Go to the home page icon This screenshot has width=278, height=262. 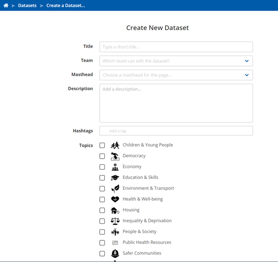tap(6, 6)
